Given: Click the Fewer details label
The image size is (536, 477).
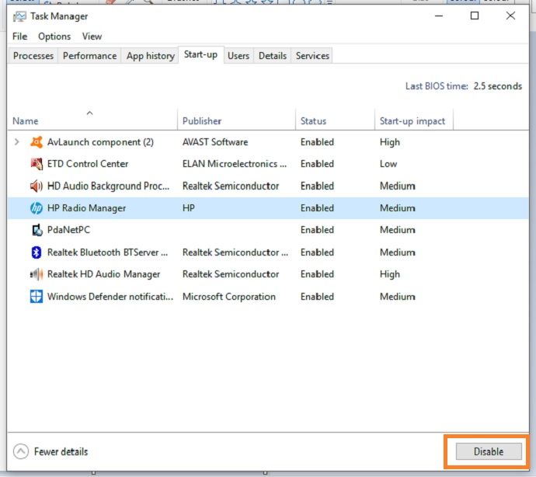Looking at the screenshot, I should click(x=61, y=451).
